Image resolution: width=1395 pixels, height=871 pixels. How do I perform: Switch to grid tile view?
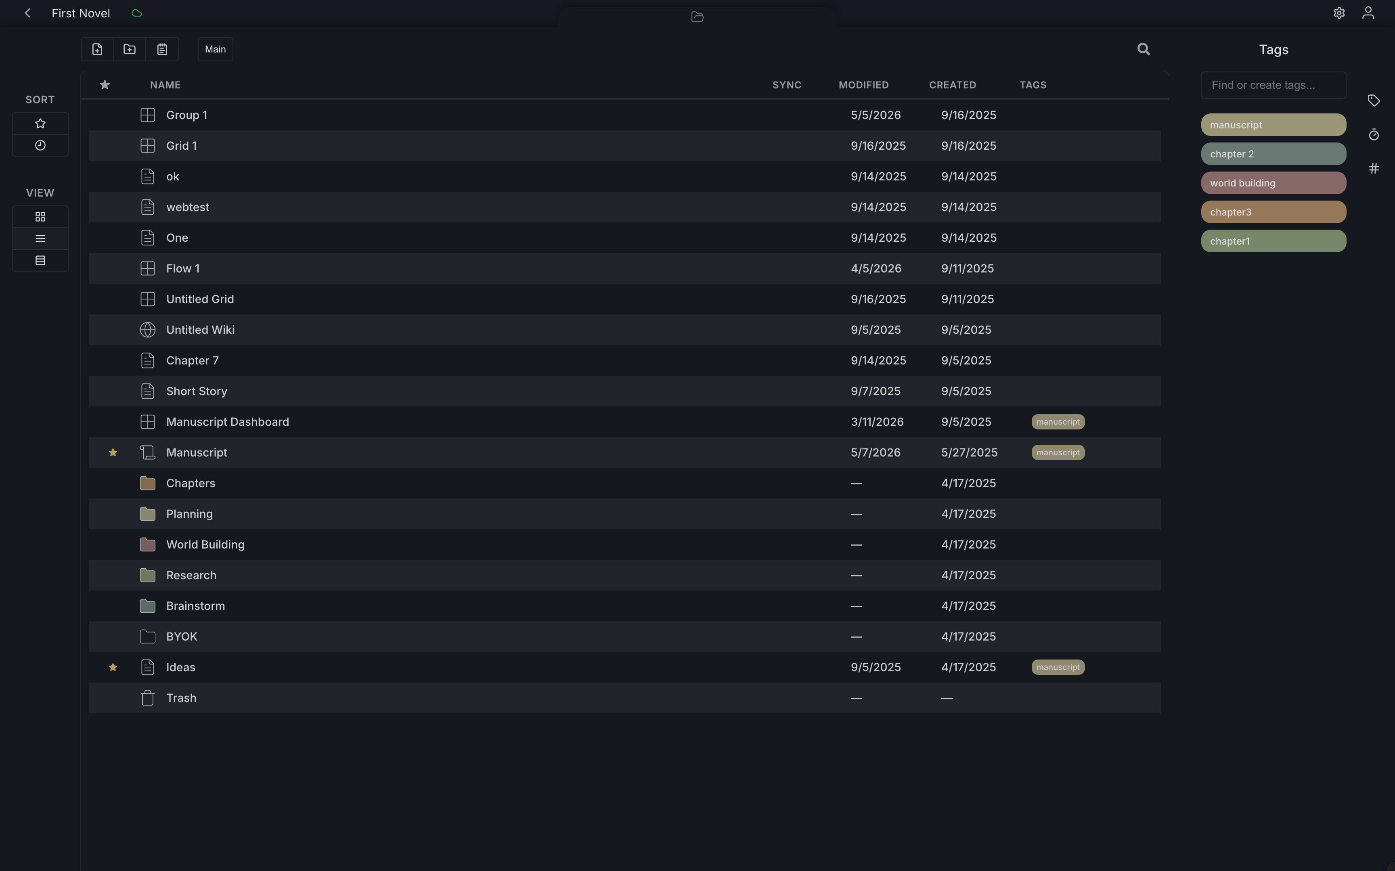40,217
